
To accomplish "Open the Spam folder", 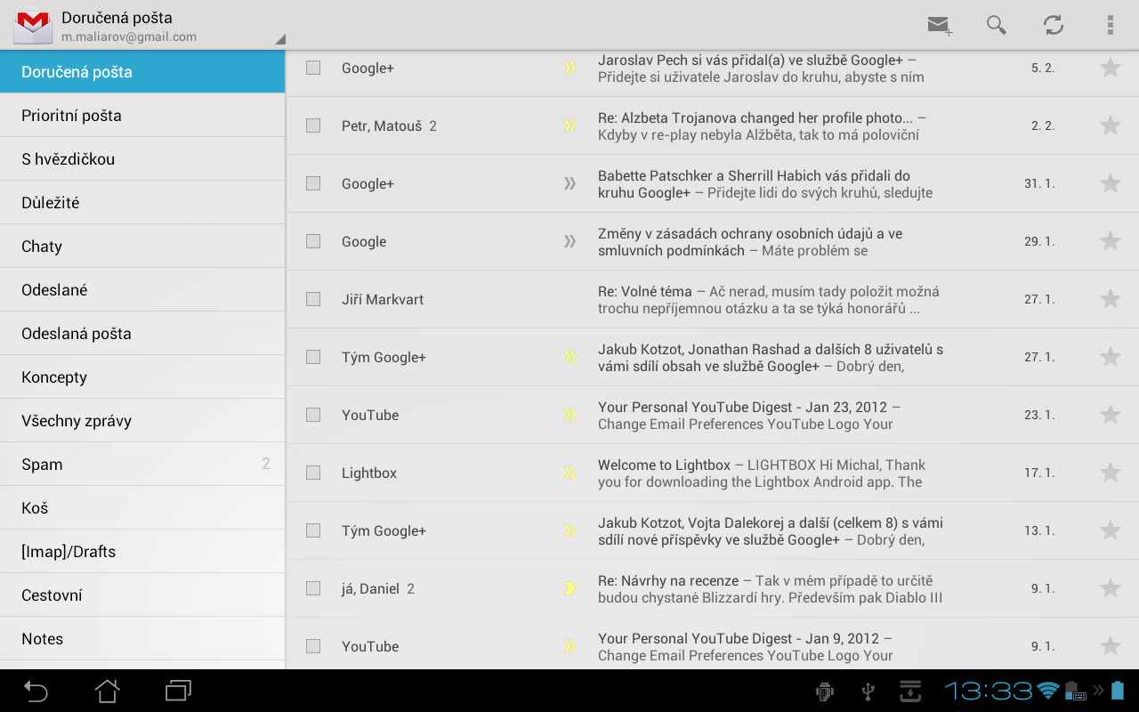I will click(x=142, y=465).
